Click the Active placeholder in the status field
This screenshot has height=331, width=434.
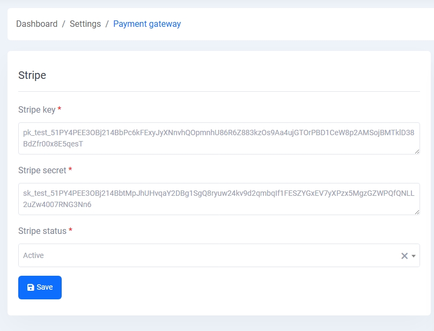[x=33, y=255]
